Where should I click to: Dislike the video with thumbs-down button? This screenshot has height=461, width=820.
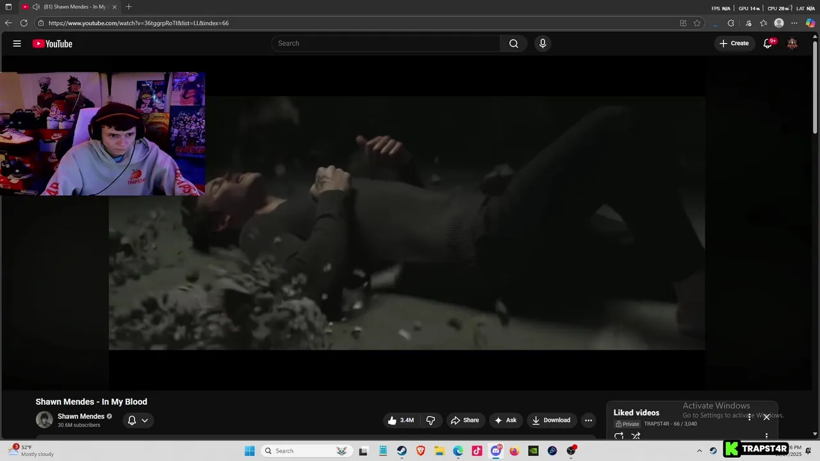pos(430,420)
